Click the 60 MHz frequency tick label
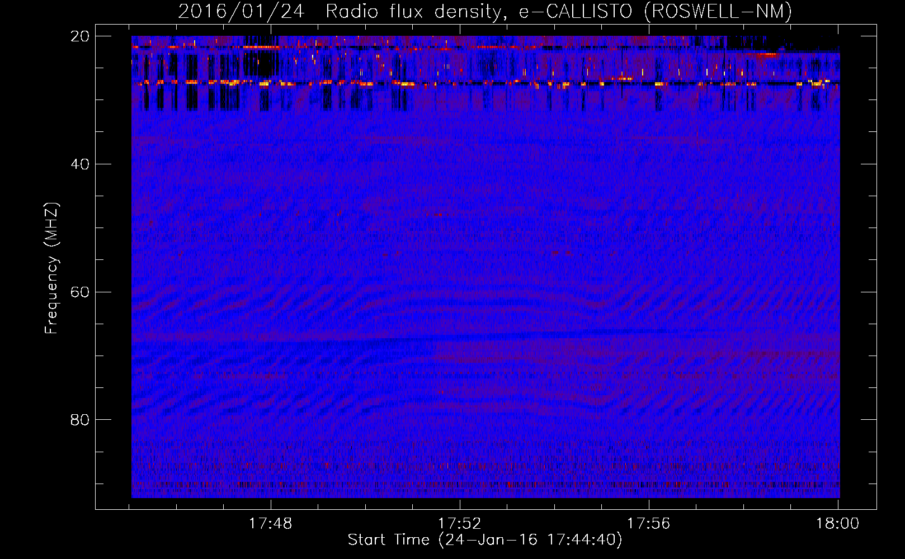The height and width of the screenshot is (559, 905). coord(80,292)
